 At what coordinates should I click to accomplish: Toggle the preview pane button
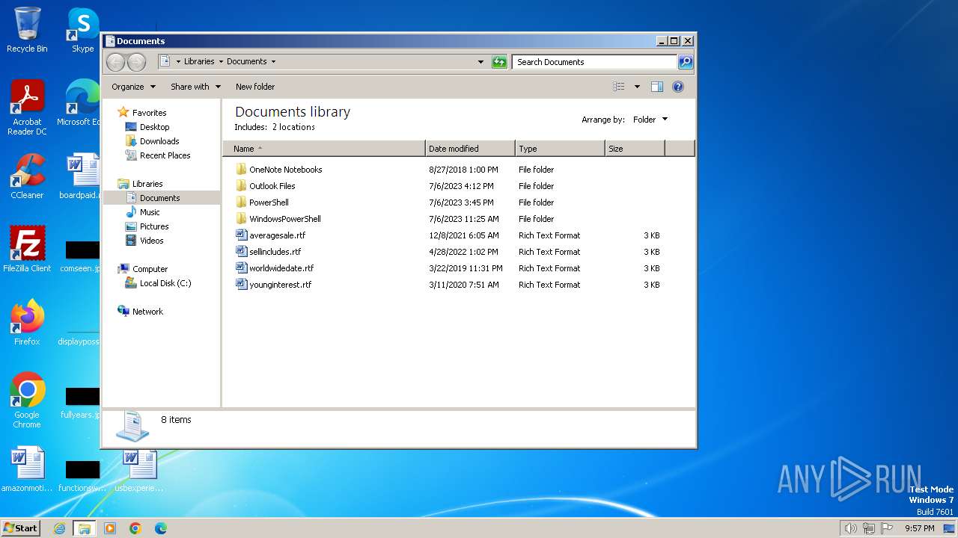[657, 87]
